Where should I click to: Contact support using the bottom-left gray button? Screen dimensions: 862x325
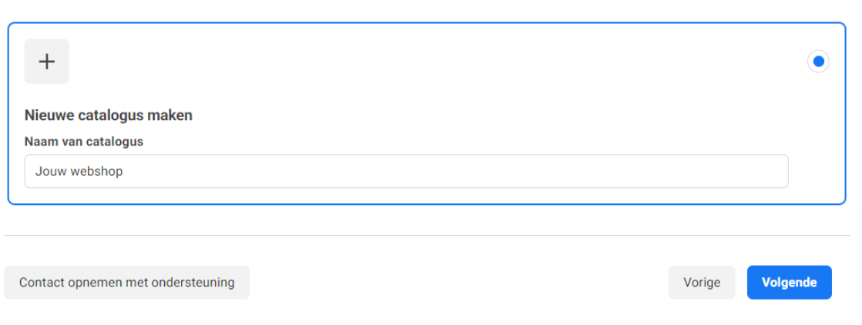pyautogui.click(x=126, y=283)
